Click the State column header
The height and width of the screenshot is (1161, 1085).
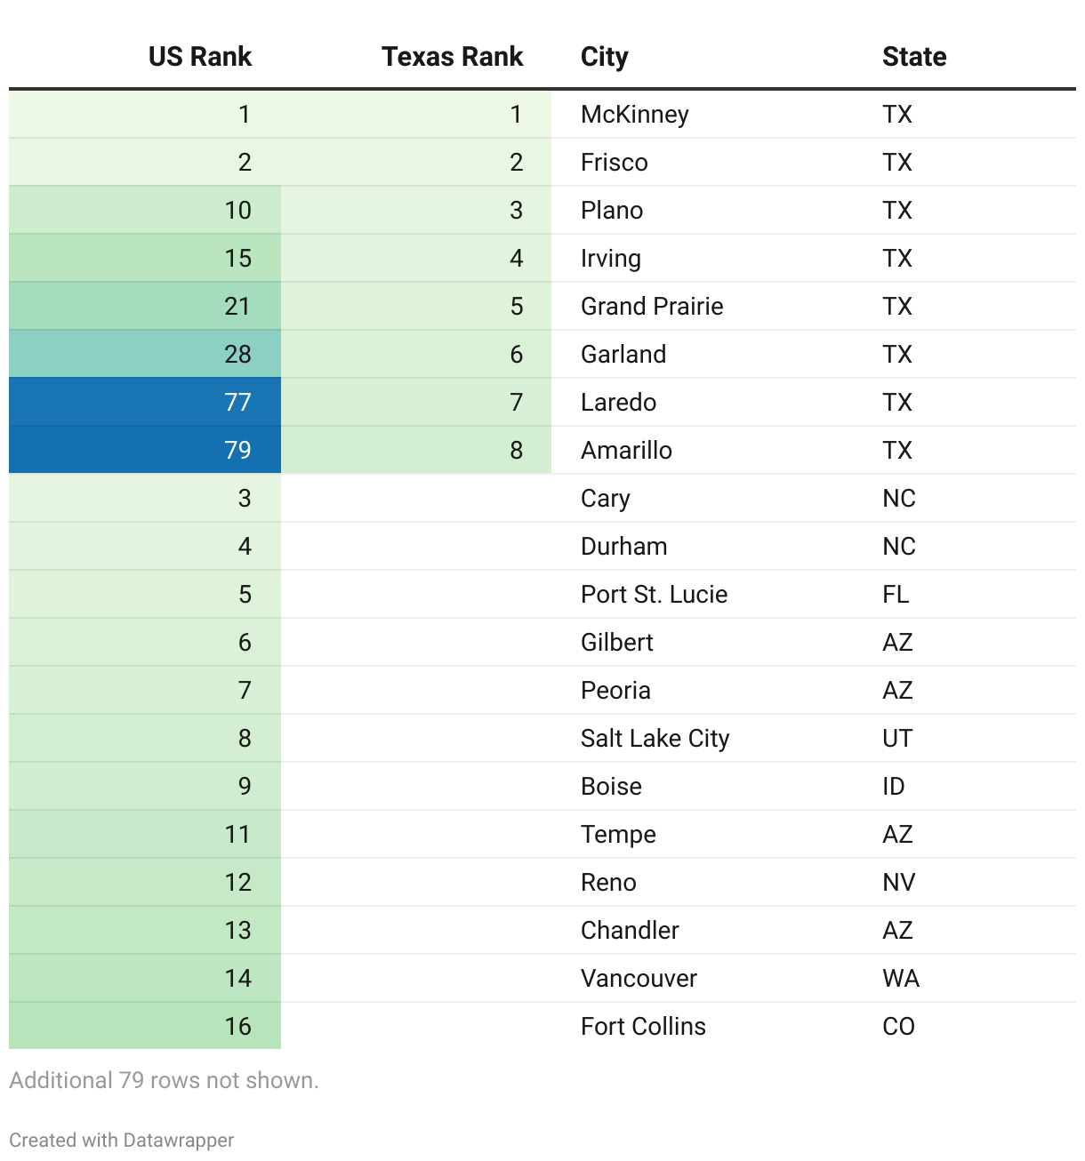pos(913,57)
